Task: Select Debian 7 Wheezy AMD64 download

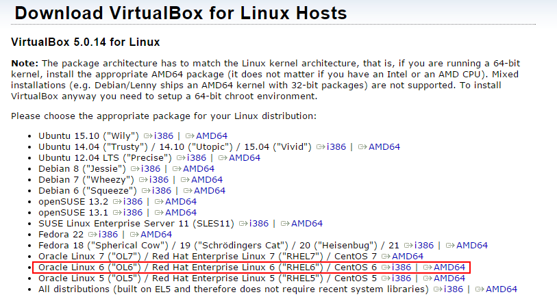Action: point(207,180)
